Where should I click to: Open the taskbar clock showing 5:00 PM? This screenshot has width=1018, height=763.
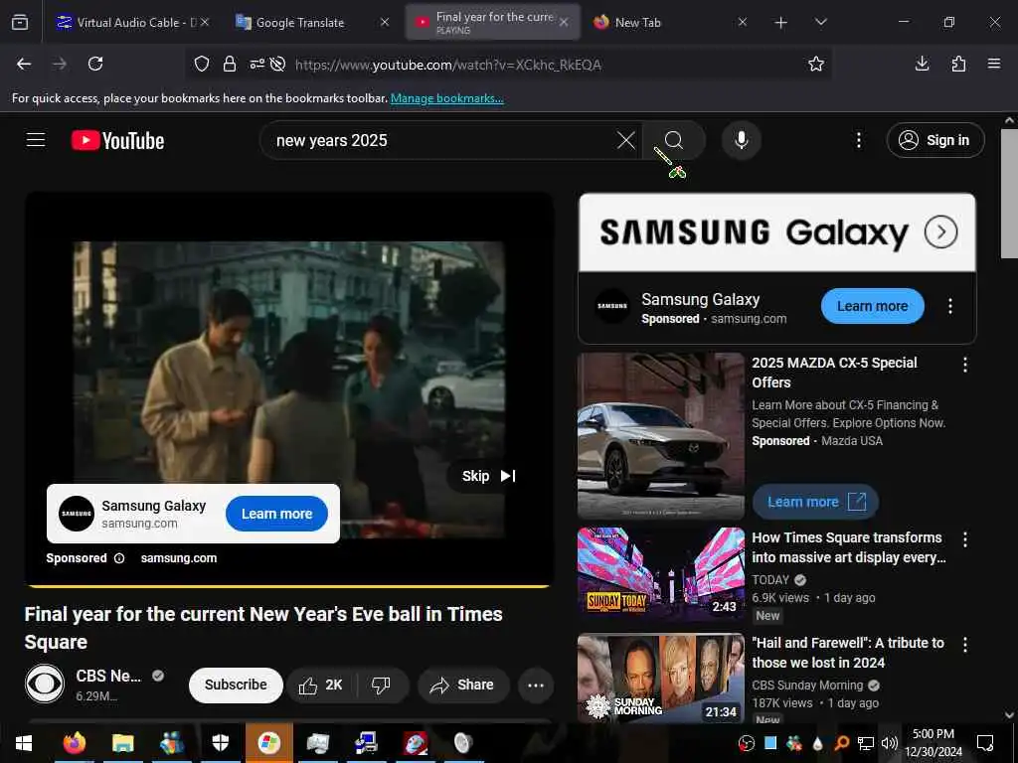933,743
